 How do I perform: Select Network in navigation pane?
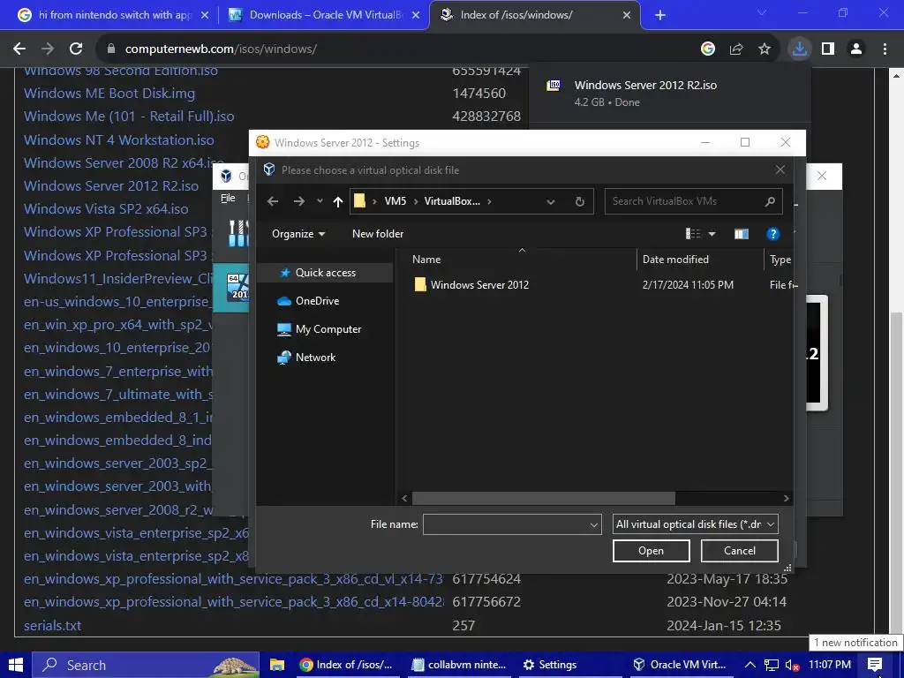tap(315, 358)
